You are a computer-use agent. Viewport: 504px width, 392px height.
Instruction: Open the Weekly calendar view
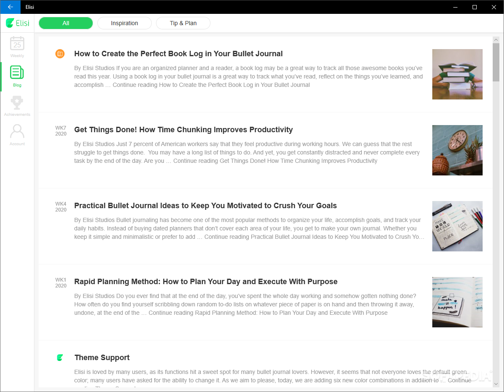point(17,47)
